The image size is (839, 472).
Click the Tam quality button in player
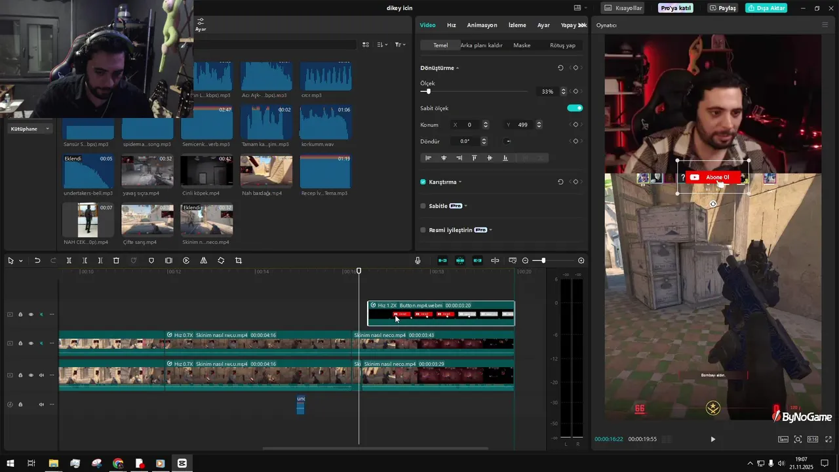pos(783,439)
